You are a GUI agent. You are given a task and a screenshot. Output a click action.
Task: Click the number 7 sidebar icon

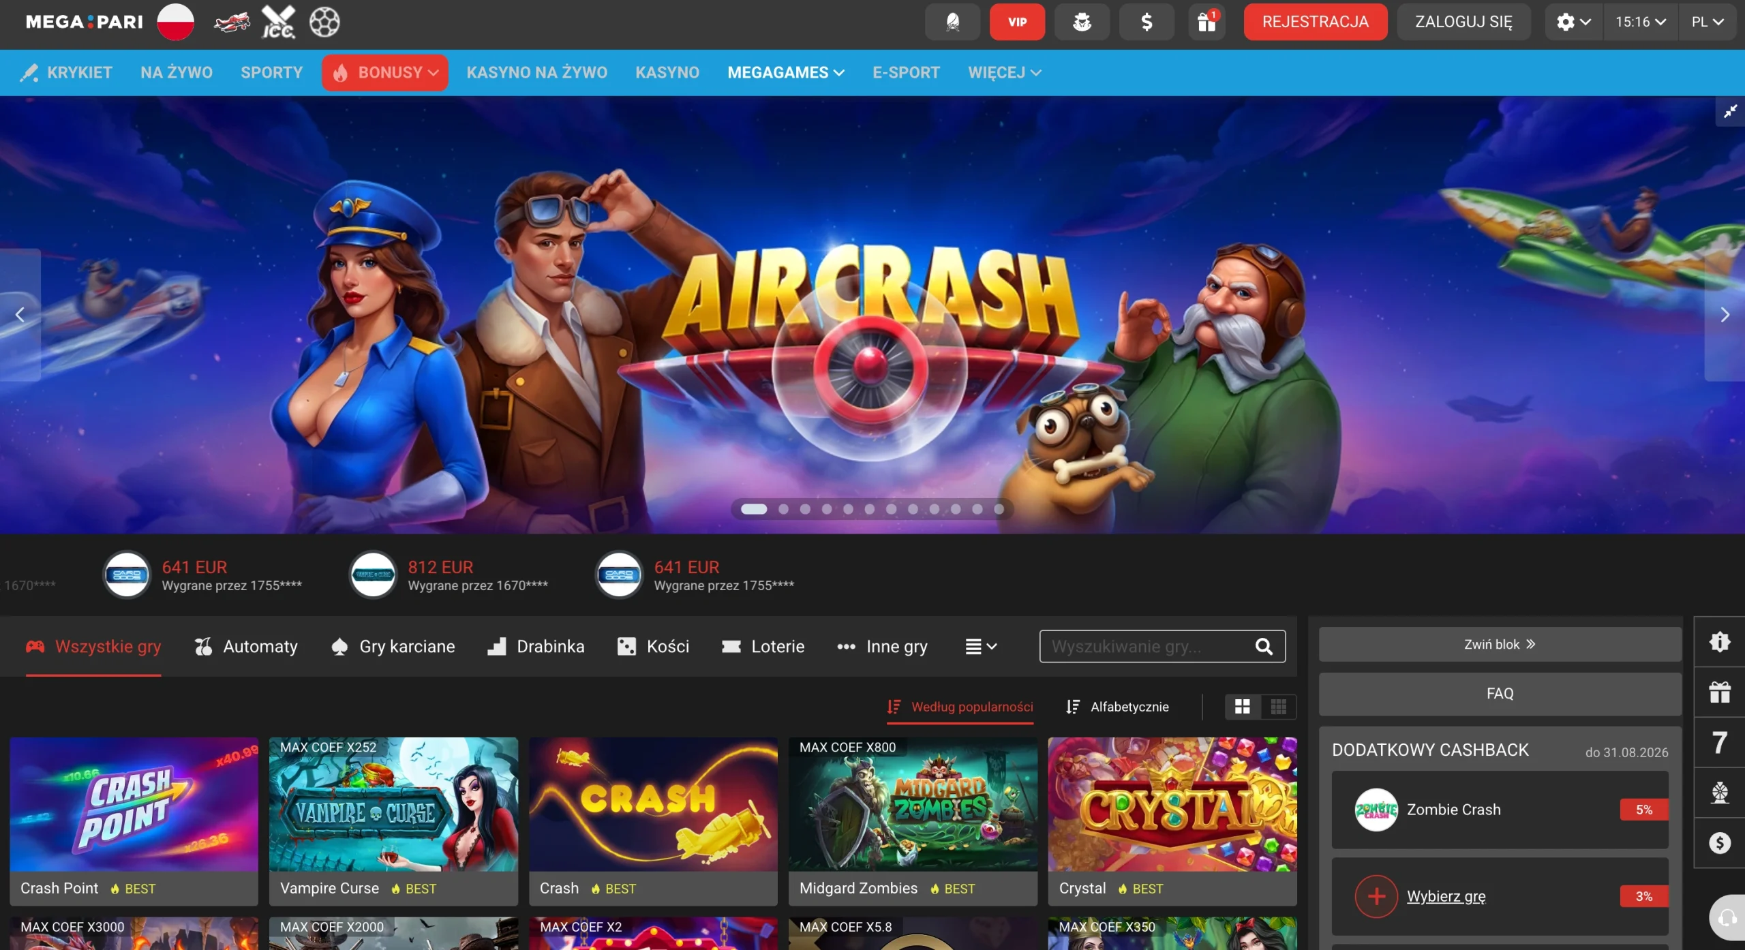click(1719, 742)
